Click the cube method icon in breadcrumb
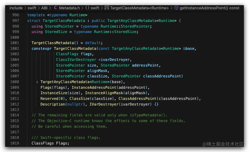 [176, 8]
